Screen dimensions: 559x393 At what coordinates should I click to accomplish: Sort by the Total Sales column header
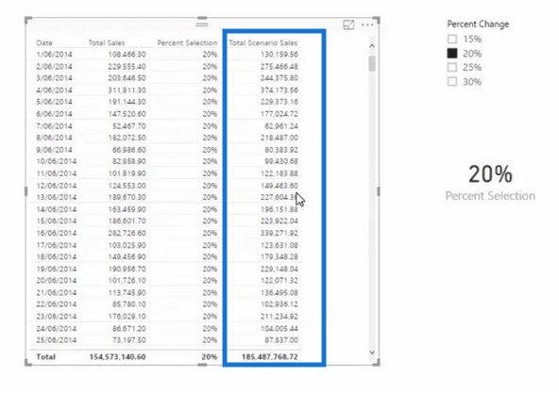107,42
